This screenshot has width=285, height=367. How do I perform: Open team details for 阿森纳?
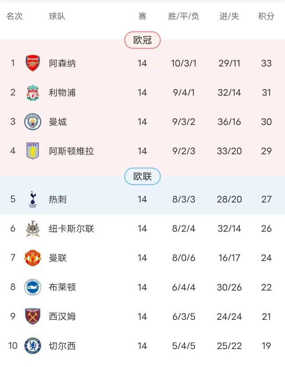pyautogui.click(x=63, y=62)
